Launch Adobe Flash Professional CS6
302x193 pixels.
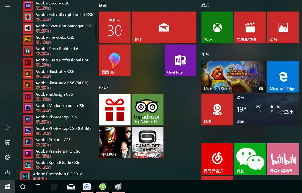(58, 62)
